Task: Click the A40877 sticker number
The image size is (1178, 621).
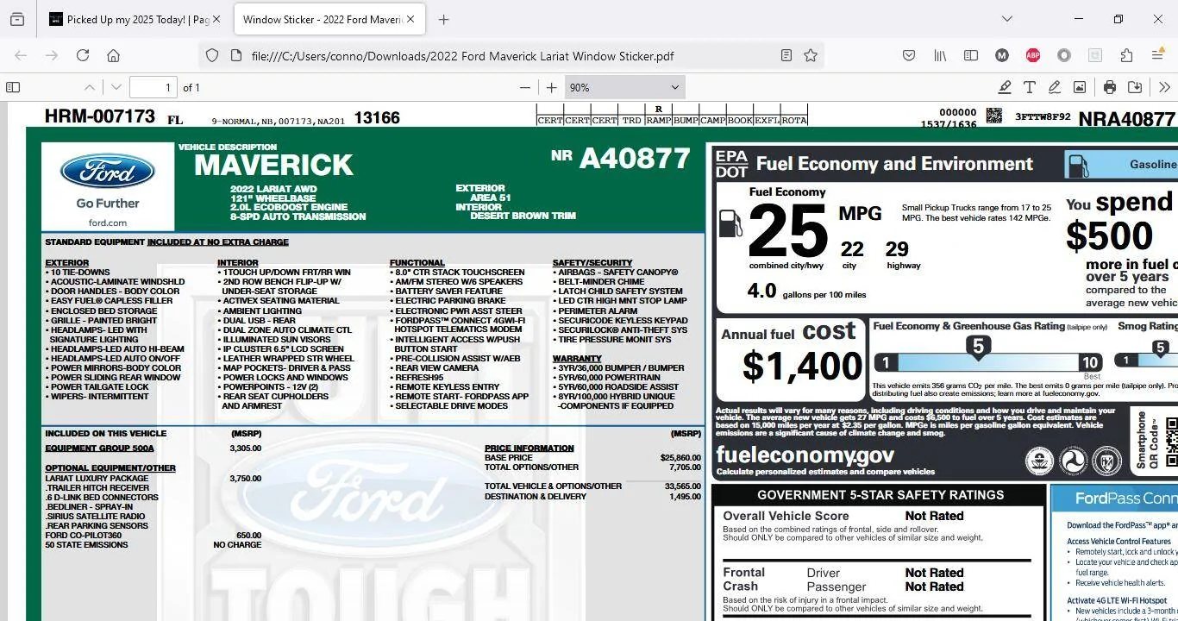Action: click(x=635, y=158)
